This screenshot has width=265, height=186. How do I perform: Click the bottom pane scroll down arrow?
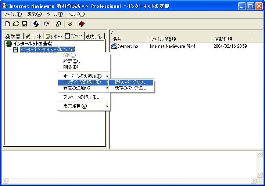(x=259, y=174)
